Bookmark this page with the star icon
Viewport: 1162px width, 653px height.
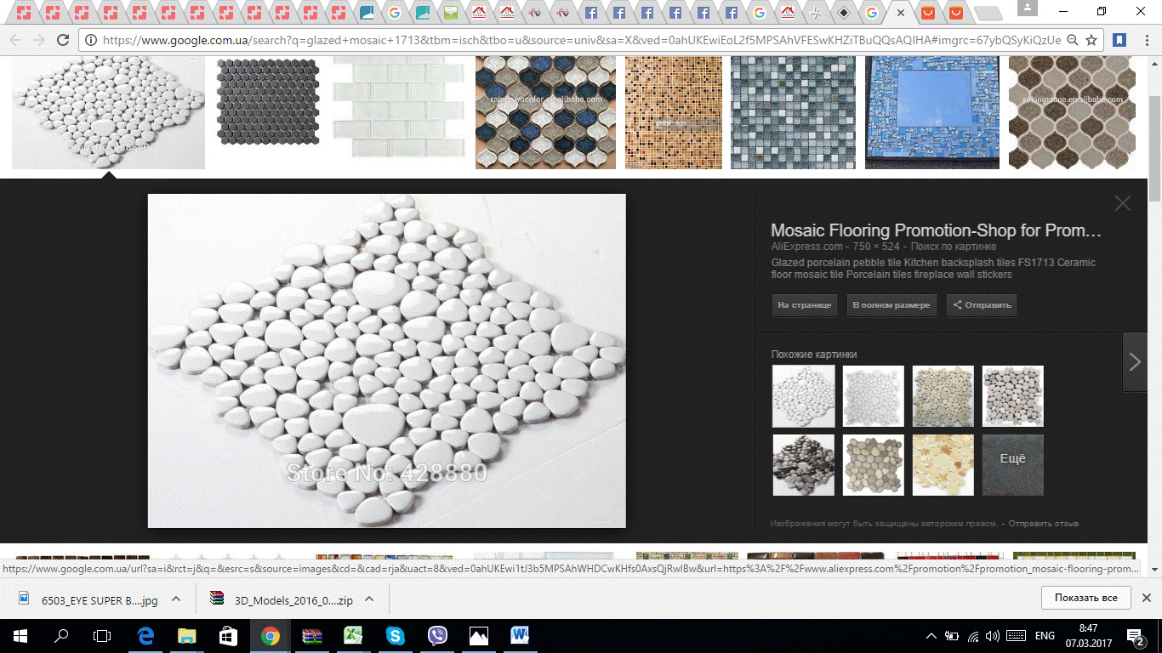(1091, 40)
